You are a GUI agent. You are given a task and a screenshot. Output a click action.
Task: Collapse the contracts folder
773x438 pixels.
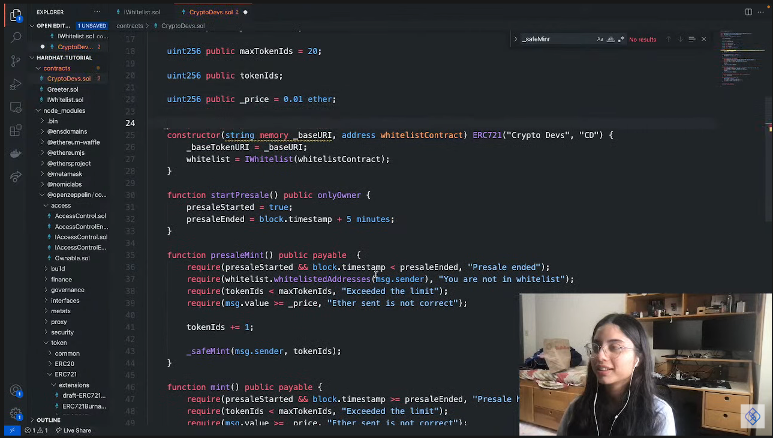[38, 68]
